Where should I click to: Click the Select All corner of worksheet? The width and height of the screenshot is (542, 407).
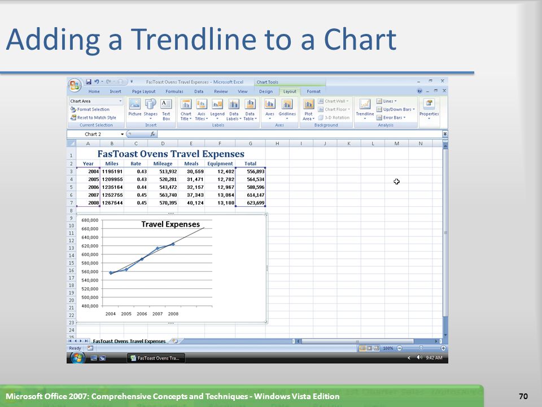pos(71,143)
